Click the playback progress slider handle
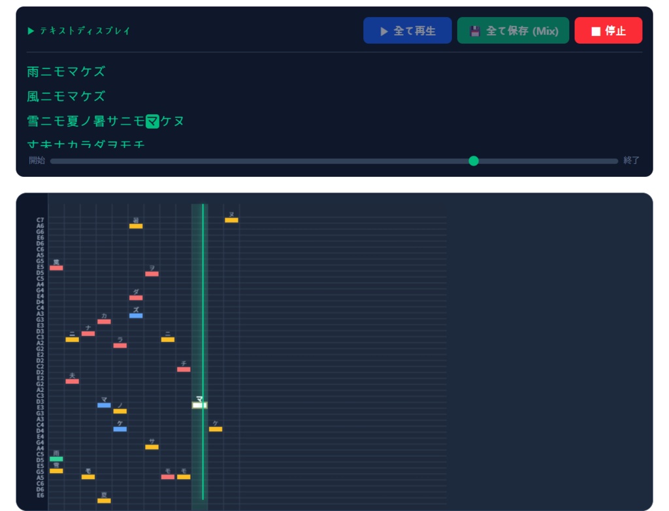Screen dimensions: 669x511 (474, 161)
